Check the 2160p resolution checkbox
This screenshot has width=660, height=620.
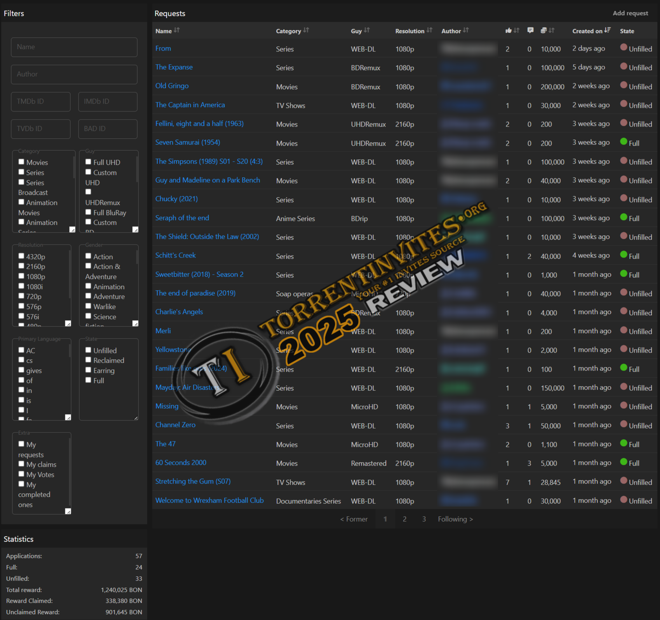coord(21,266)
